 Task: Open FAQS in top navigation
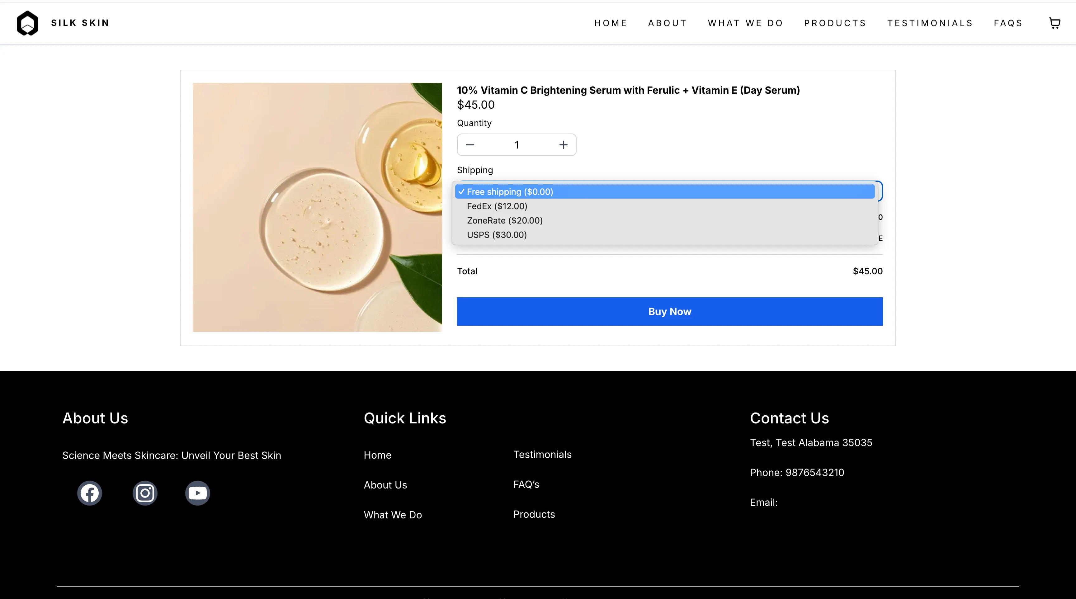point(1008,23)
